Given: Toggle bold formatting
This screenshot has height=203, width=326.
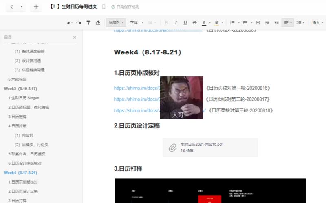Looking at the screenshot, I should click(166, 23).
